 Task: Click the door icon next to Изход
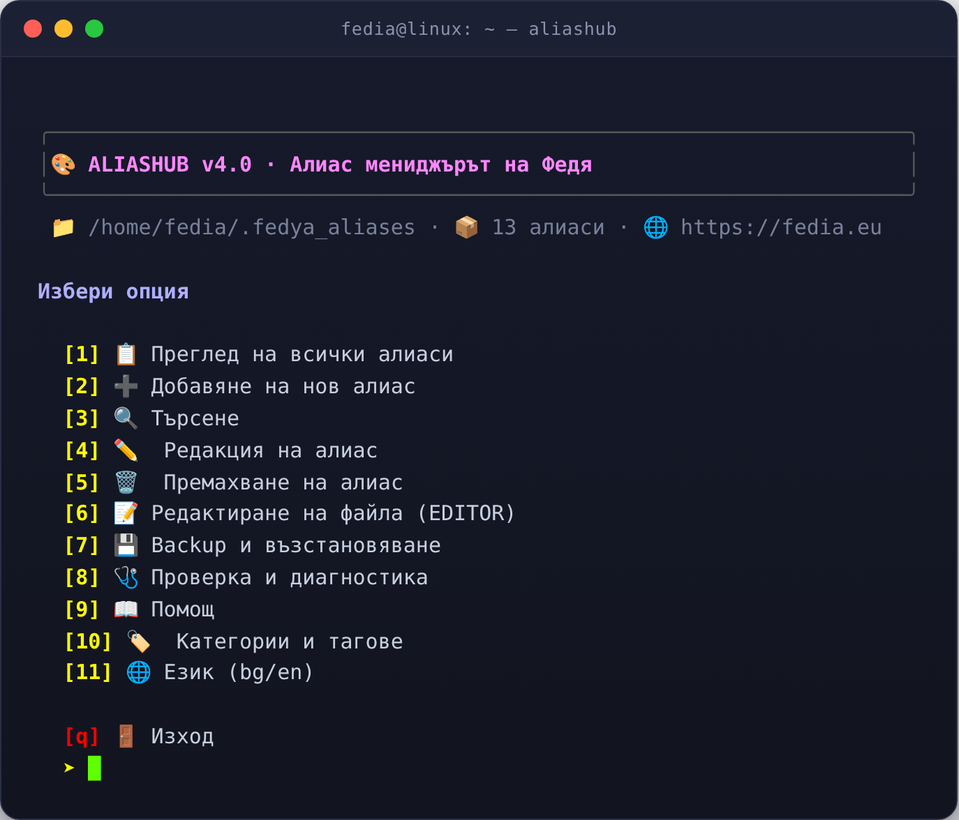pyautogui.click(x=126, y=736)
